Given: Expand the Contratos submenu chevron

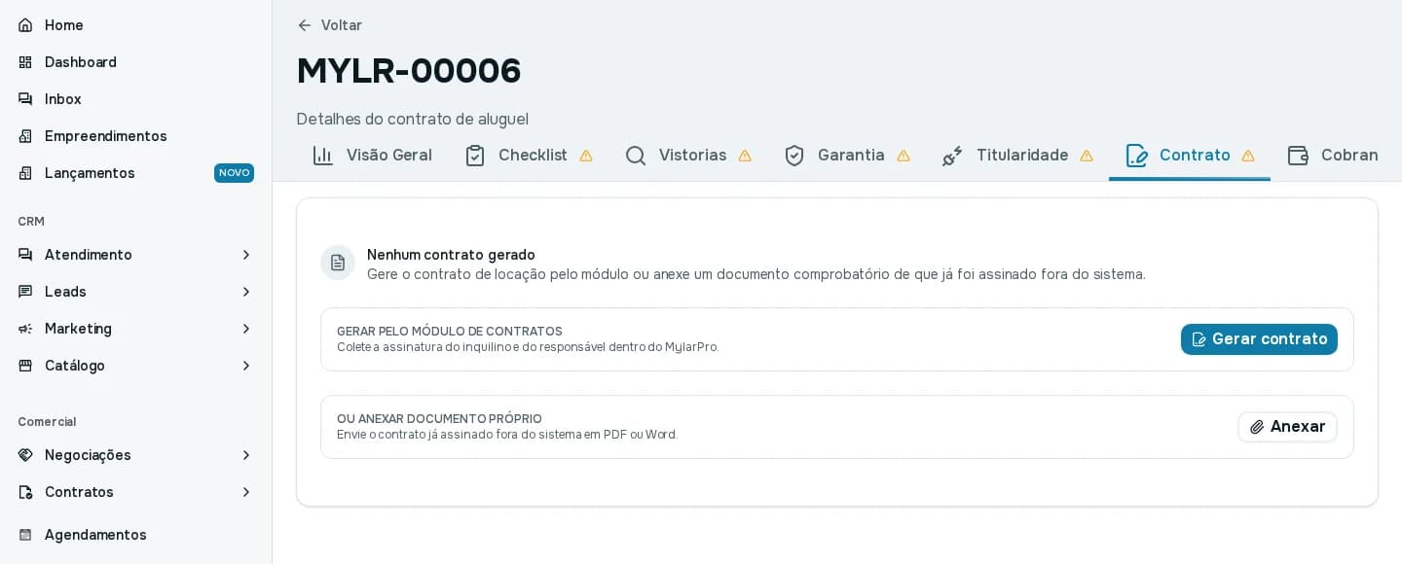Looking at the screenshot, I should coord(246,492).
